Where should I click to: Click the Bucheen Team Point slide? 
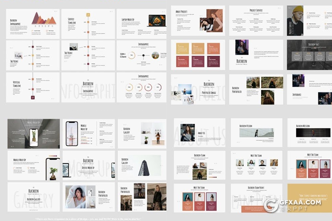(x=256, y=198)
